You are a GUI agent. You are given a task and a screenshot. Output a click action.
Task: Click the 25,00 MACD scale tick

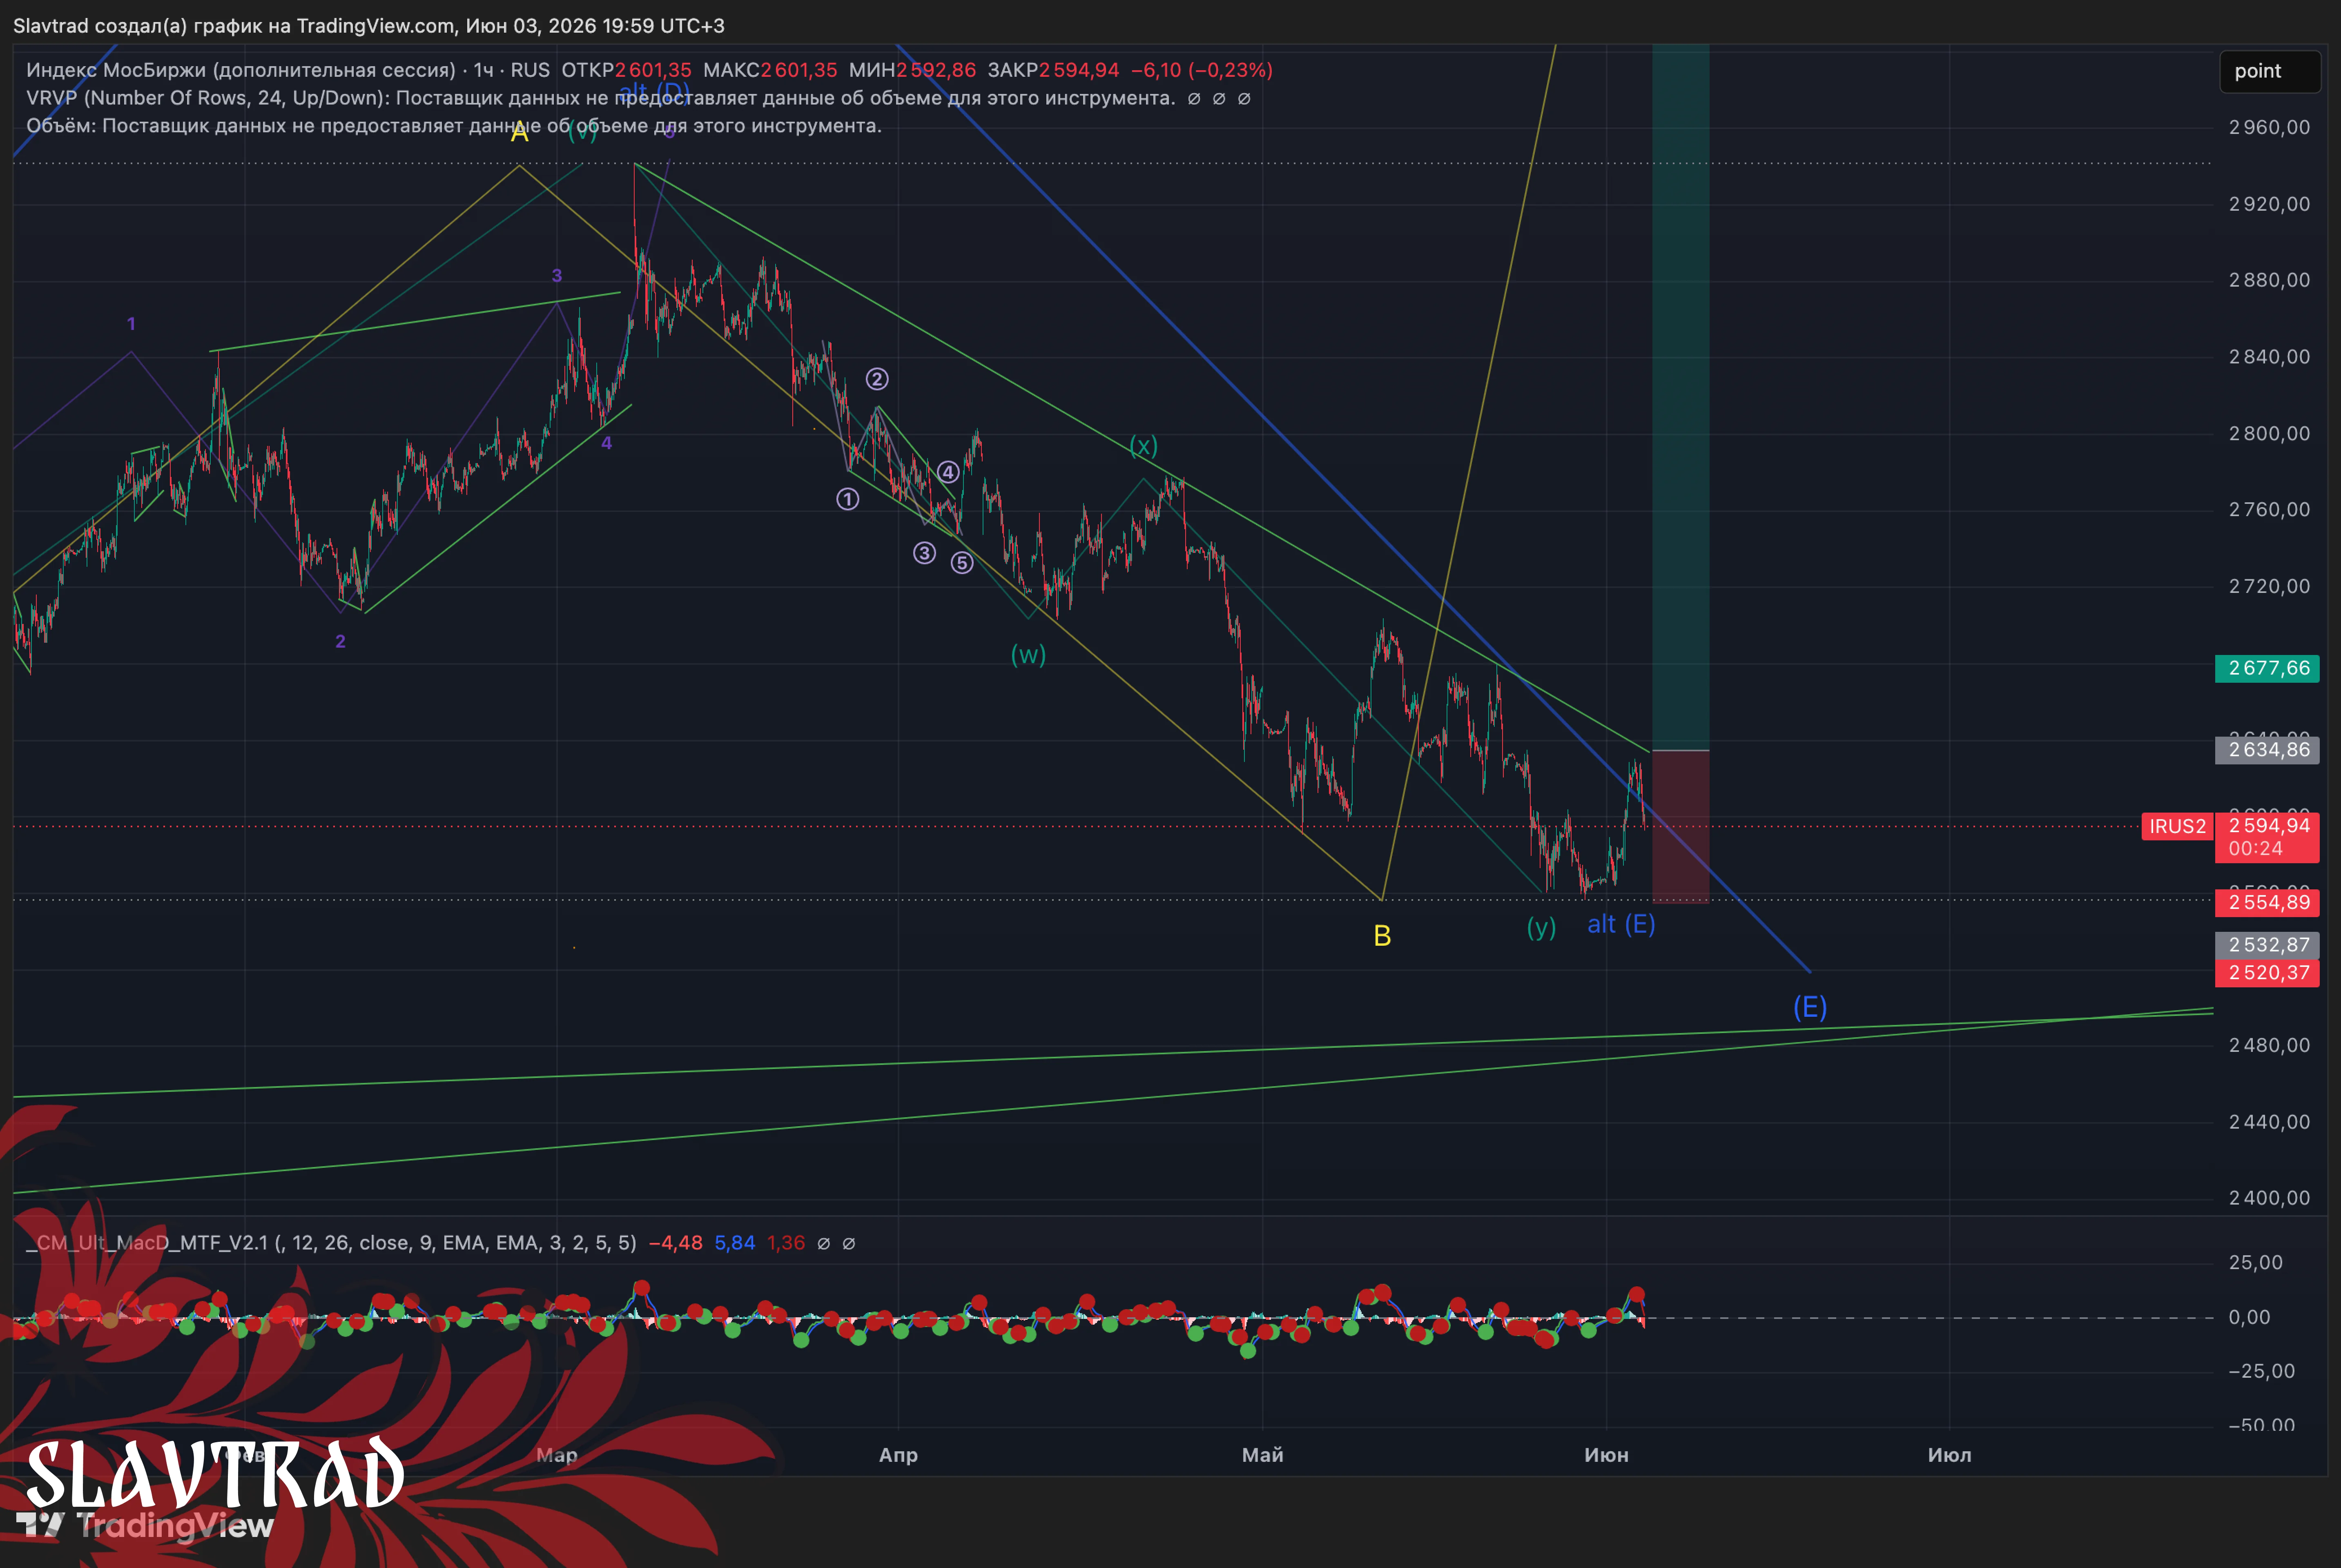(2256, 1263)
